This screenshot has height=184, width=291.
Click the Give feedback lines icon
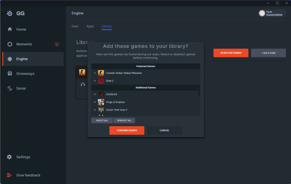[x=9, y=175]
